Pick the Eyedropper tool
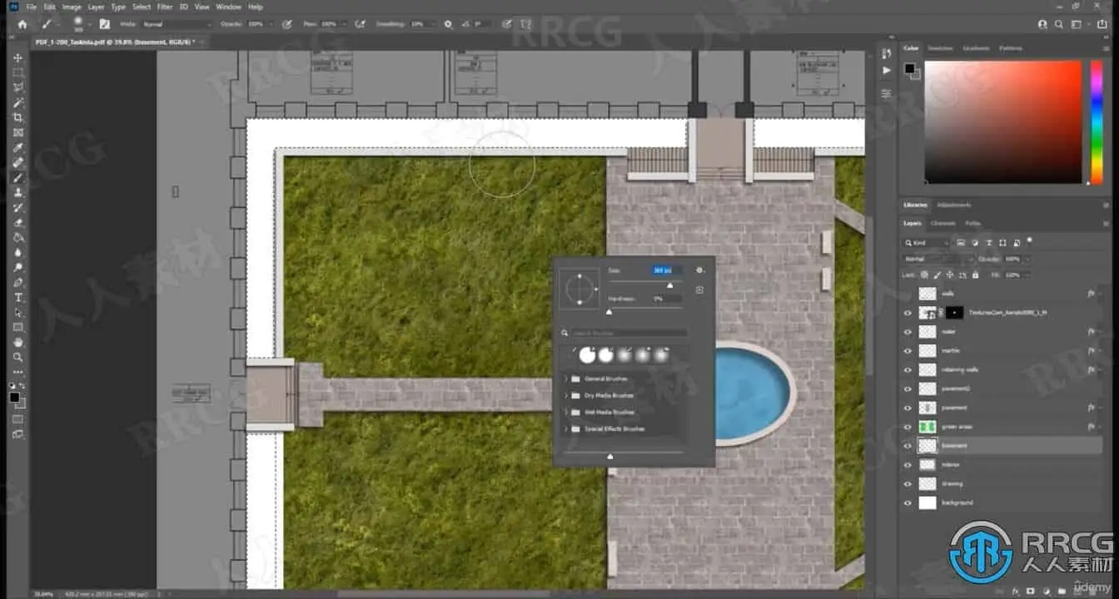This screenshot has width=1119, height=599. click(18, 147)
